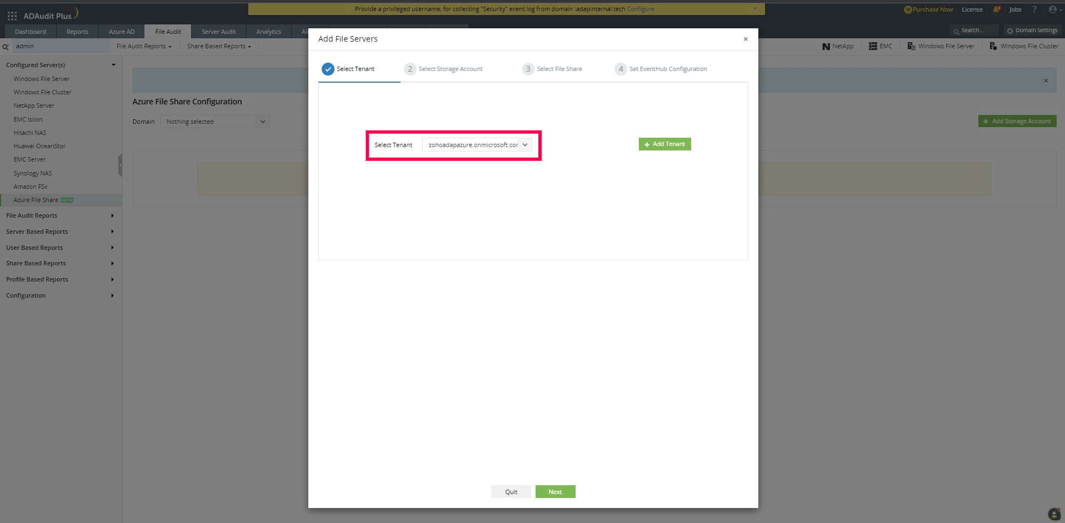Open Domain Settings
The image size is (1065, 523).
1032,31
